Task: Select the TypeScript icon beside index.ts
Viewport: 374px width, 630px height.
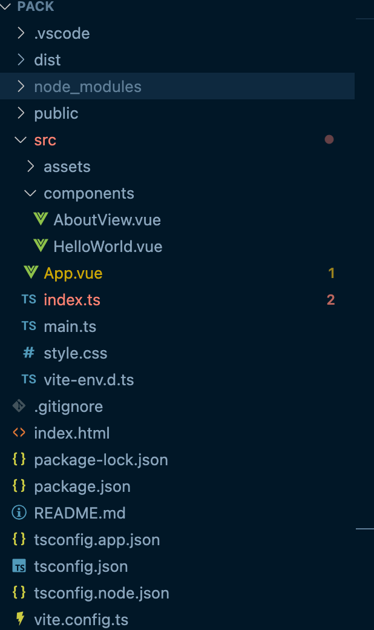Action: point(28,299)
